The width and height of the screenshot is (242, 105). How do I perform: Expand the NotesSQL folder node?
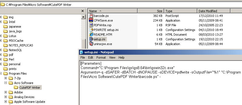point(1,50)
